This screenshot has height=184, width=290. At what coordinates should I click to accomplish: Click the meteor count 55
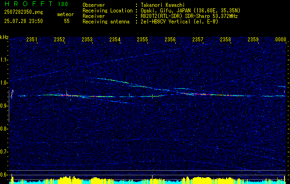point(67,21)
